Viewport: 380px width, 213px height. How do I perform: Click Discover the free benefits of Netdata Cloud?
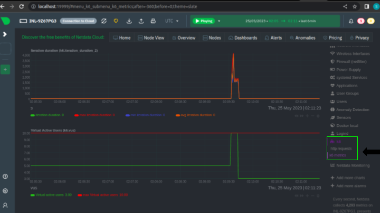pyautogui.click(x=63, y=38)
